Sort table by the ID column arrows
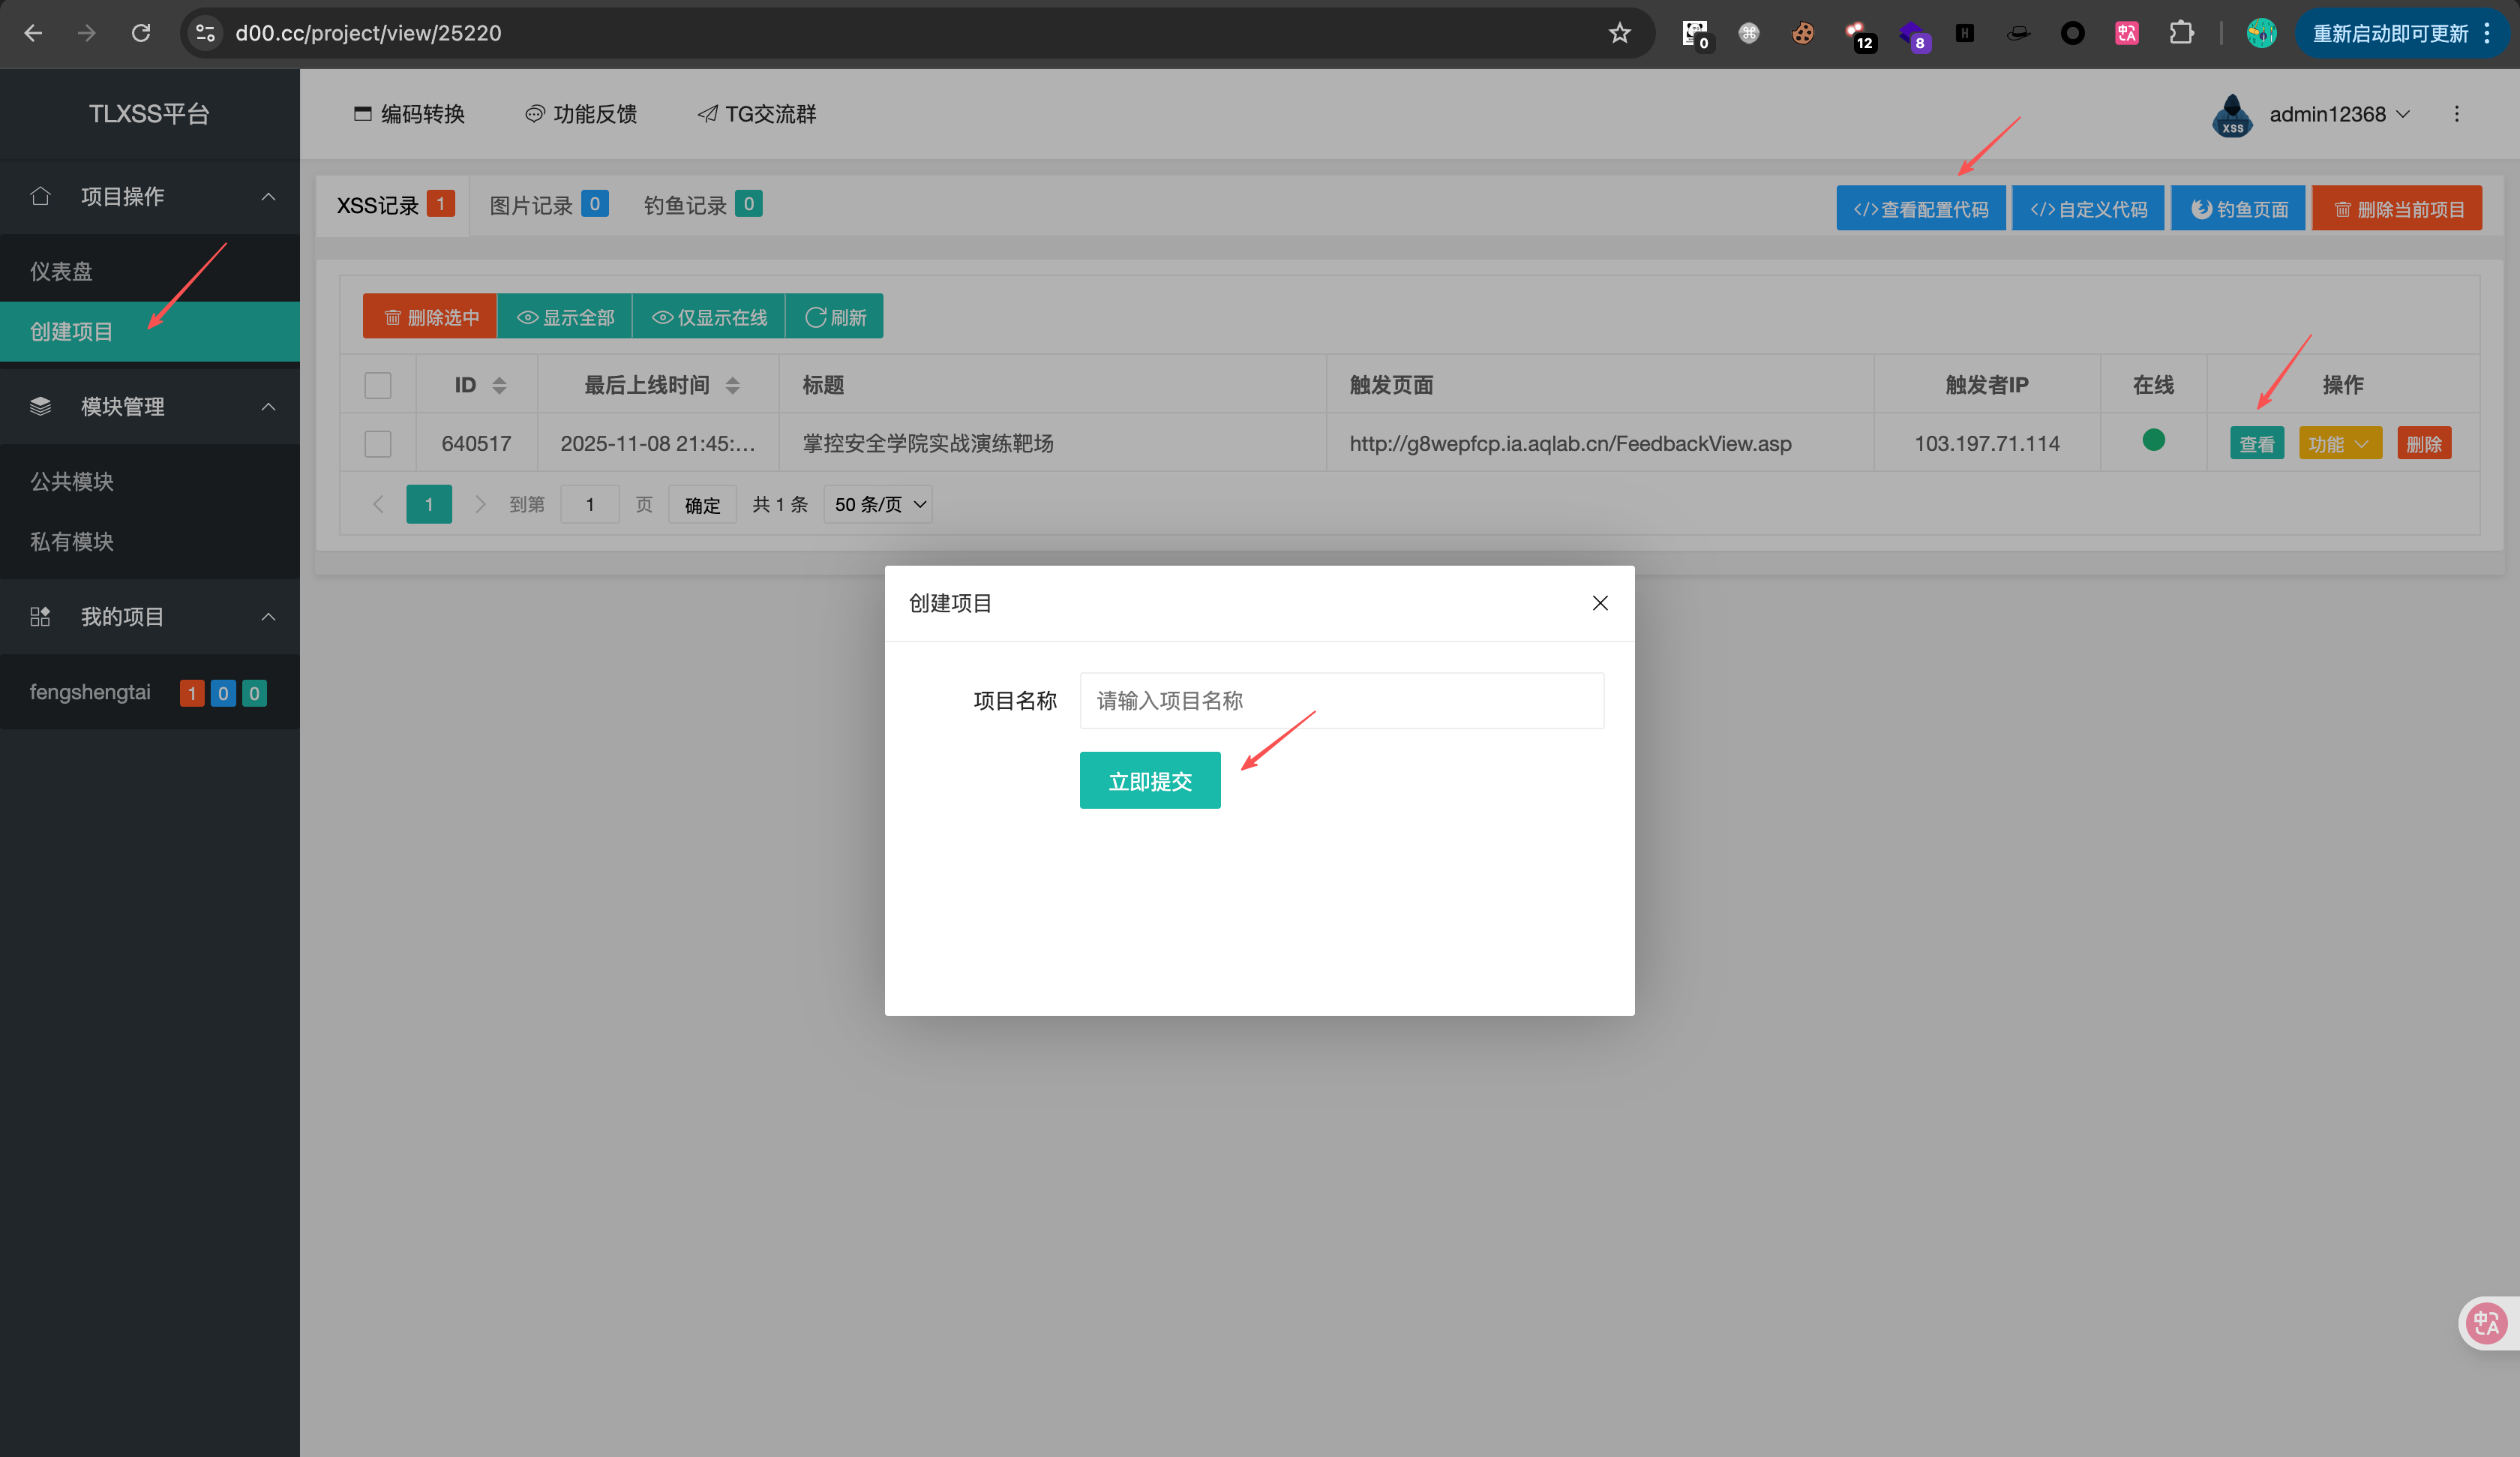This screenshot has width=2520, height=1457. 499,386
